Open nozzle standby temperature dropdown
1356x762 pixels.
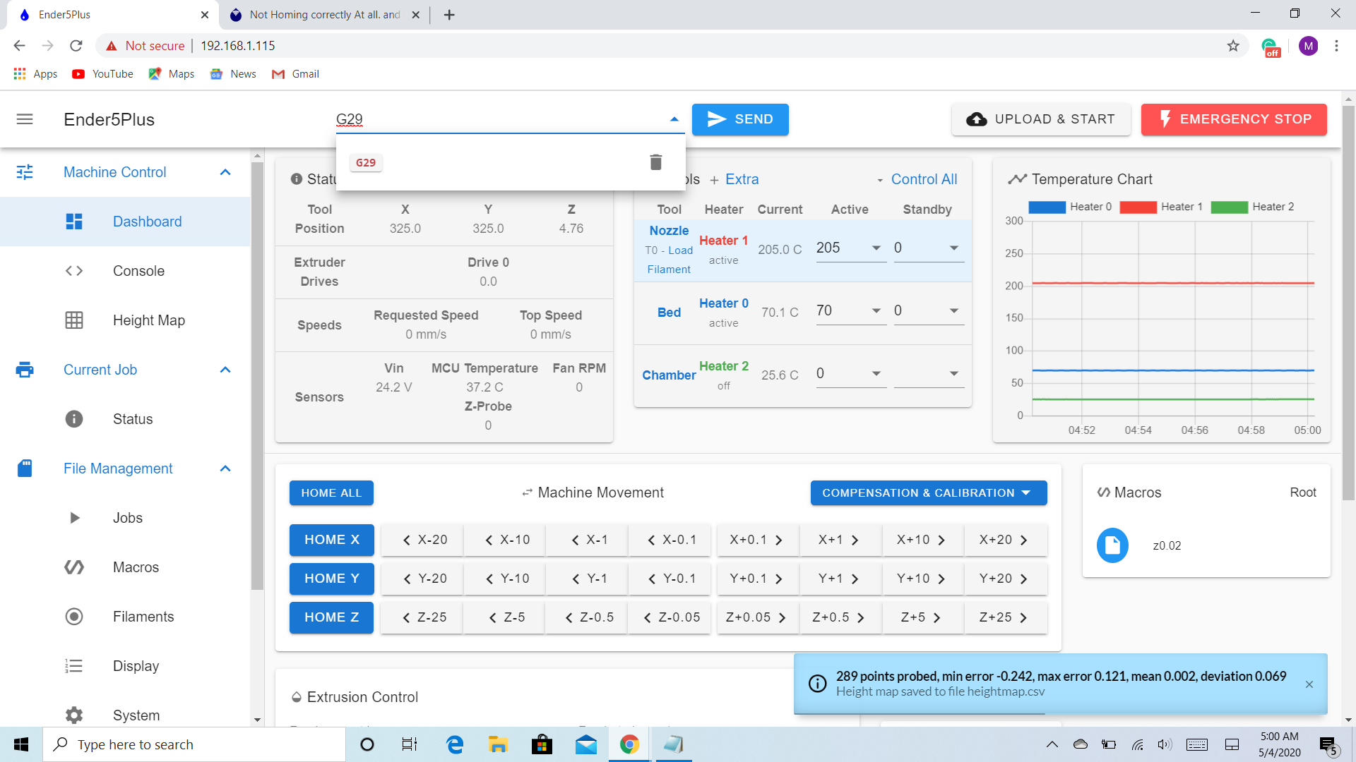pyautogui.click(x=953, y=248)
